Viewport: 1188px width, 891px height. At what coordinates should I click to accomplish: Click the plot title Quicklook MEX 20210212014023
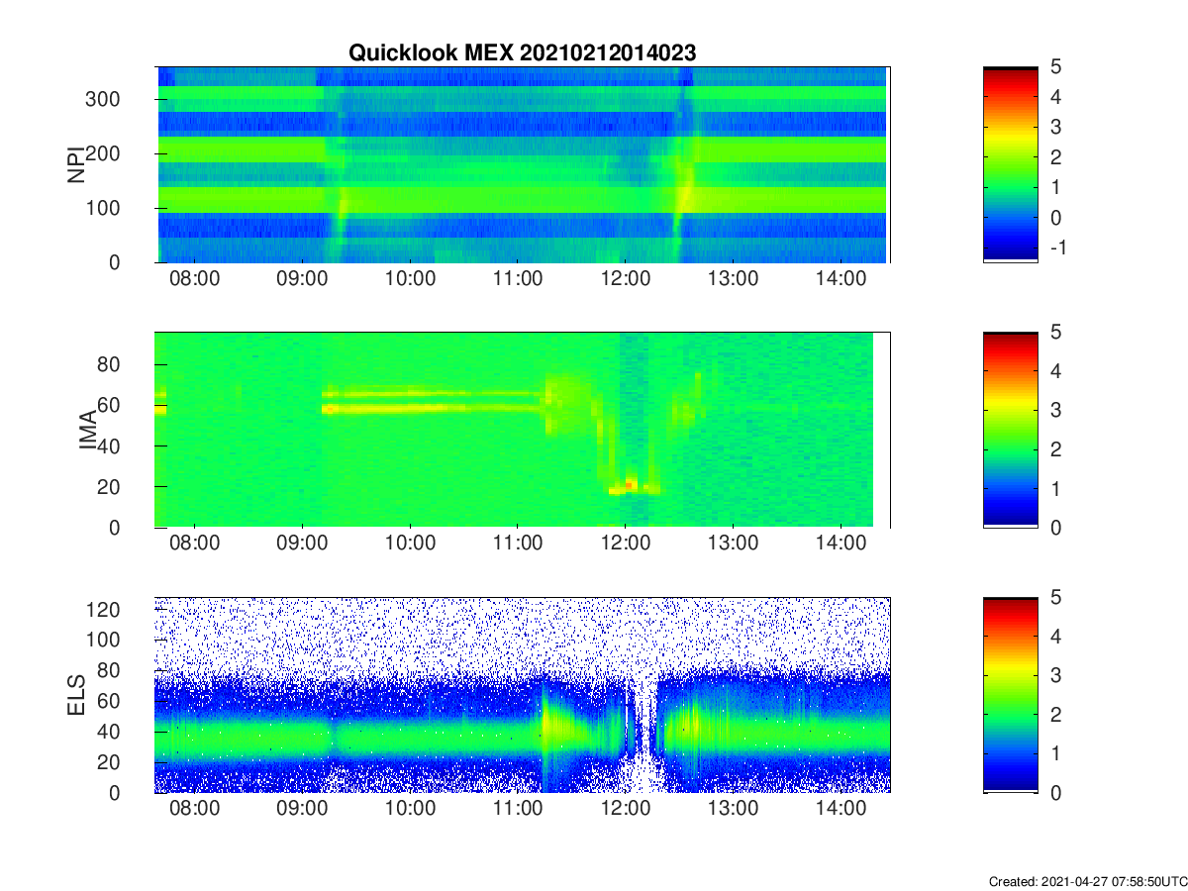pos(522,53)
